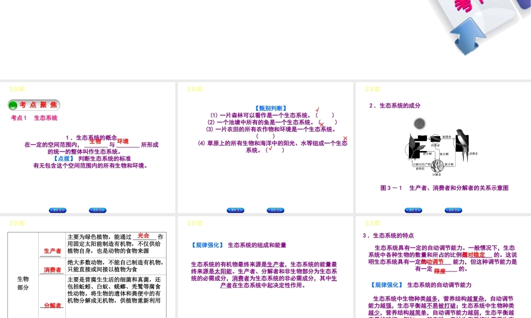Click statement (3) 一片农田的所有农作物和环境
531x318 pixels.
pyautogui.click(x=271, y=129)
